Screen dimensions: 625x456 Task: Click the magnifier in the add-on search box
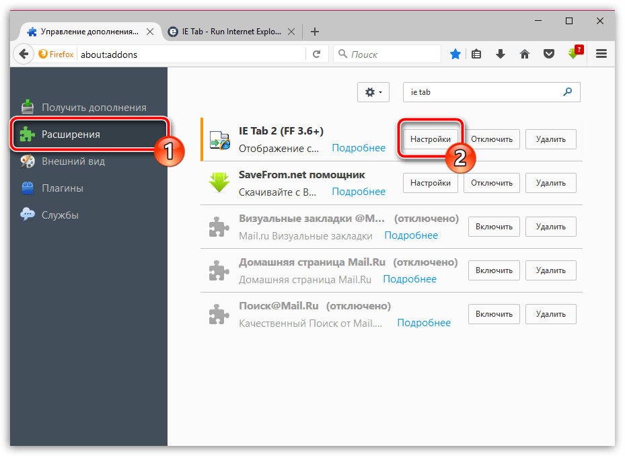pos(567,92)
